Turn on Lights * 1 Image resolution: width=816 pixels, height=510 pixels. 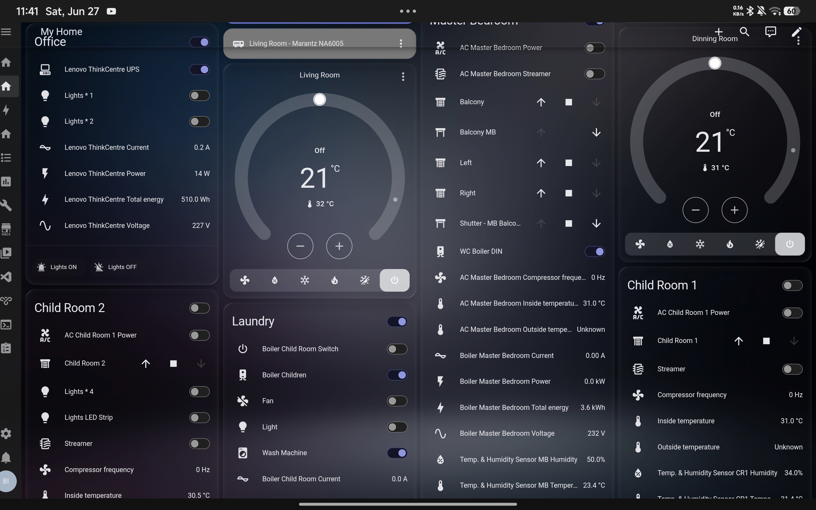click(200, 95)
